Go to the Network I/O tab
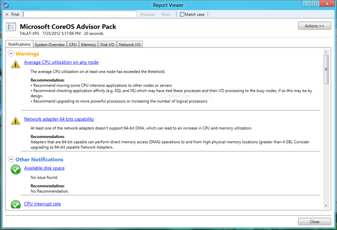 130,44
